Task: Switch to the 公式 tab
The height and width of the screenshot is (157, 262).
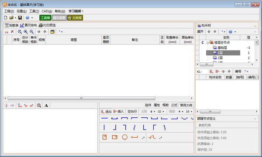Action: click(x=174, y=105)
